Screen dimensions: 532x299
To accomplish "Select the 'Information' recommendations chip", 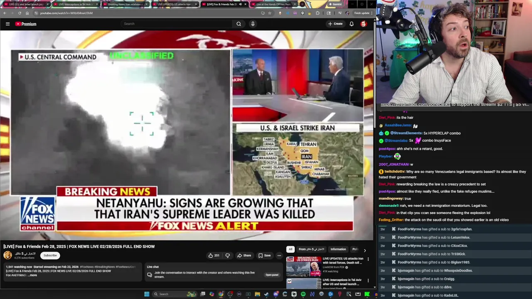I will (338, 249).
